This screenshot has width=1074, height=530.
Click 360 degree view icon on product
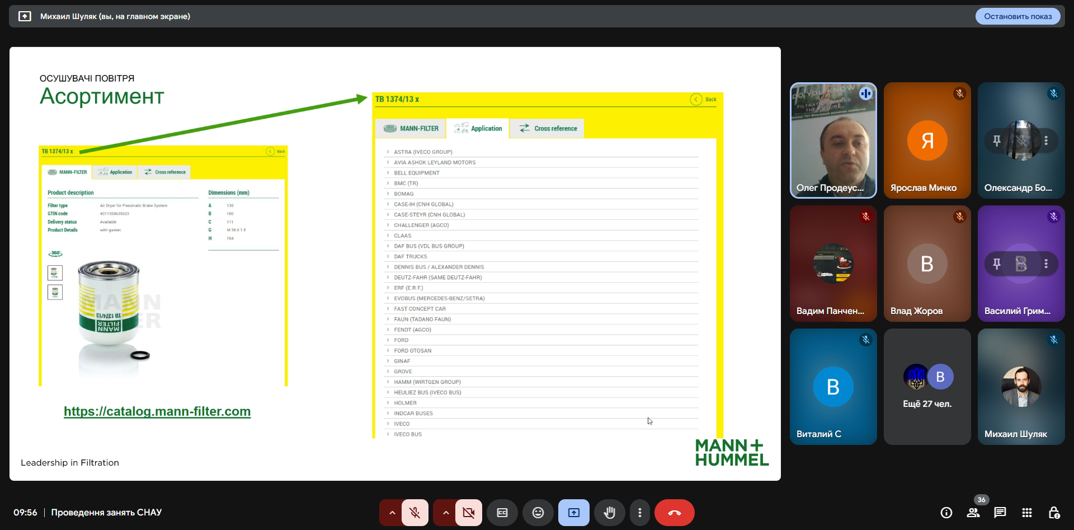[x=55, y=254]
